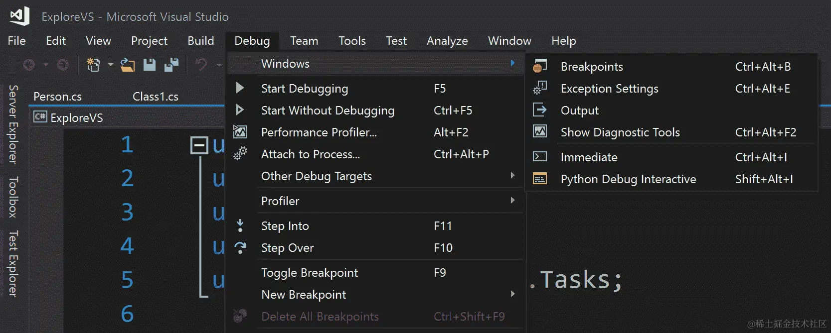Open the Toolbox side tab
Screen dimensions: 831x333
pyautogui.click(x=13, y=197)
